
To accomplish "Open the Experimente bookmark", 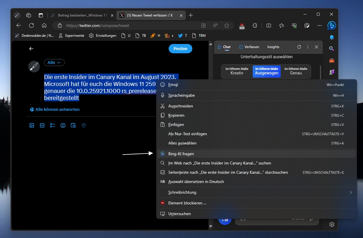I will [71, 36].
